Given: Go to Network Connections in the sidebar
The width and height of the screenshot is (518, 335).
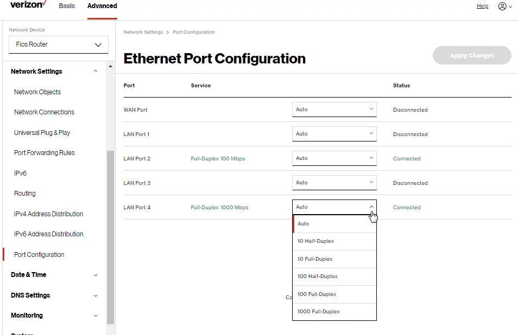Looking at the screenshot, I should tap(44, 112).
